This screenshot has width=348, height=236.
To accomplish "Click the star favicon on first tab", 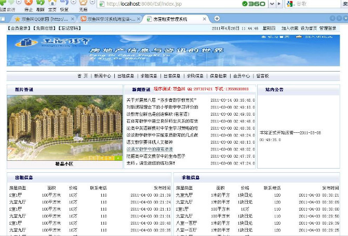I will [x=17, y=19].
